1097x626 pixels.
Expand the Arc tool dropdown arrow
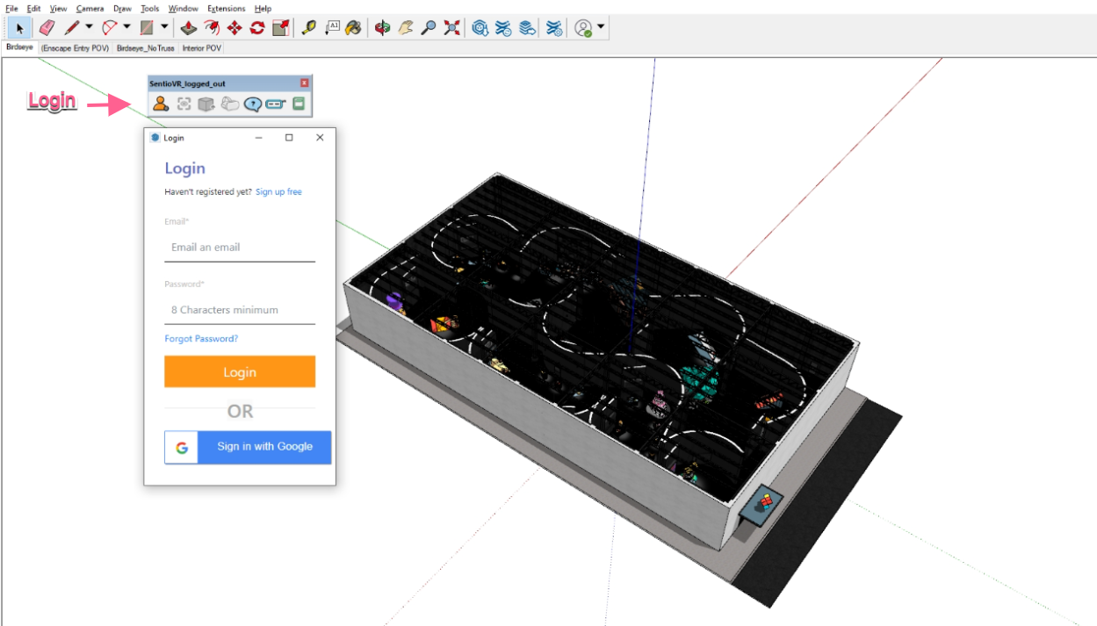pyautogui.click(x=126, y=28)
